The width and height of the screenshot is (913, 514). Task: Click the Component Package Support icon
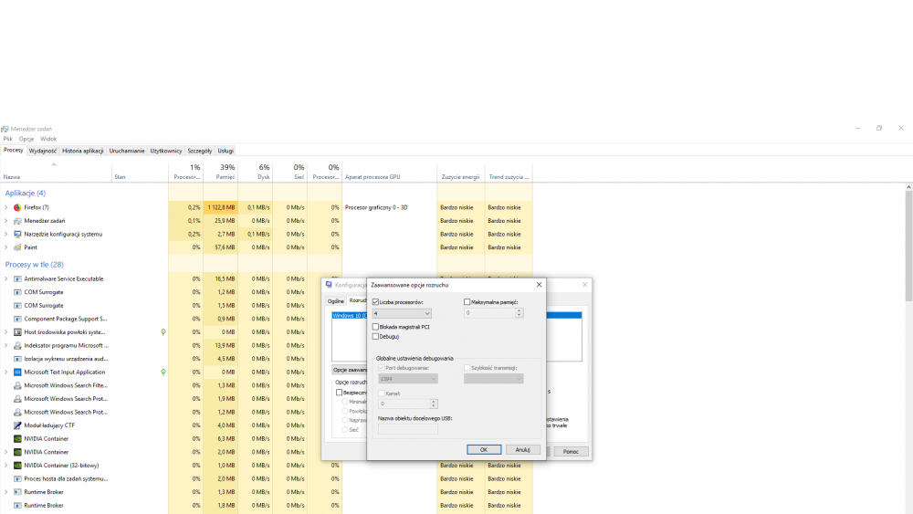click(x=17, y=319)
